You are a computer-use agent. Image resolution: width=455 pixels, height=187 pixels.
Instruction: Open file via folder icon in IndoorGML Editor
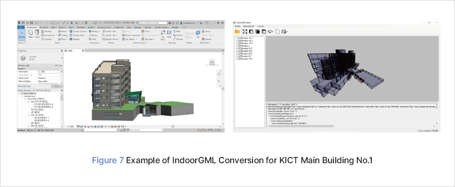tap(237, 32)
